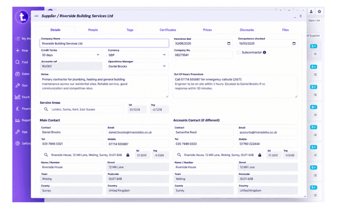Click the Accounts Contact address lock icon
The image size is (337, 209).
[x=260, y=155]
